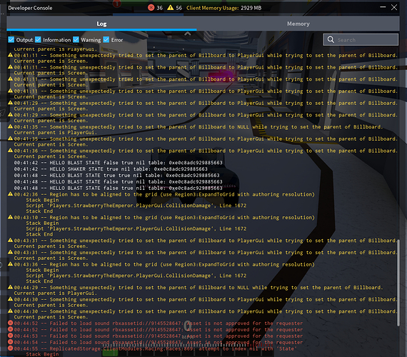The width and height of the screenshot is (407, 357).
Task: Click the yellow warning count icon
Action: tap(170, 8)
